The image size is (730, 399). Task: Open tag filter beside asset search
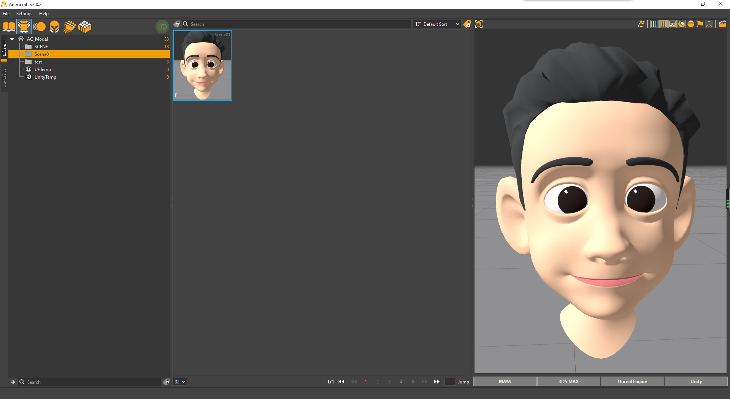pyautogui.click(x=177, y=24)
